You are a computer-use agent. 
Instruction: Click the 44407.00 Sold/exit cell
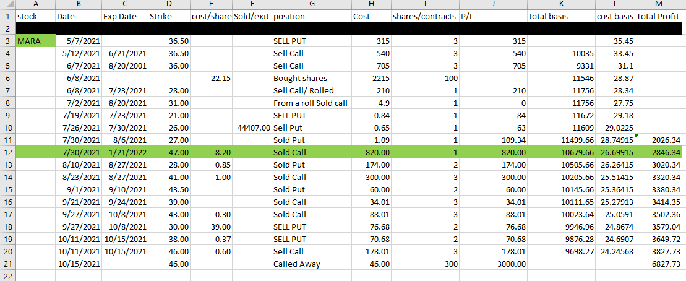[252, 128]
